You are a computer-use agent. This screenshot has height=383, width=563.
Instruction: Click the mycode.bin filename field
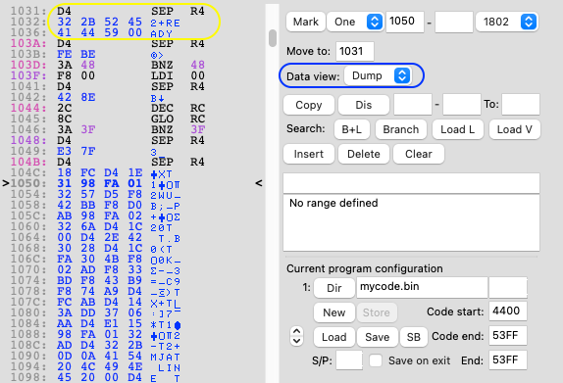(422, 287)
